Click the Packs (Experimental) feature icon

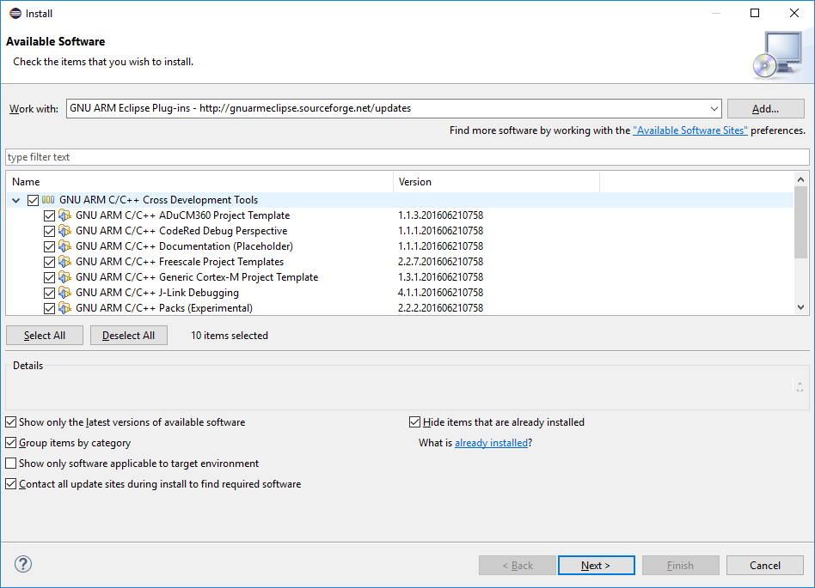64,308
